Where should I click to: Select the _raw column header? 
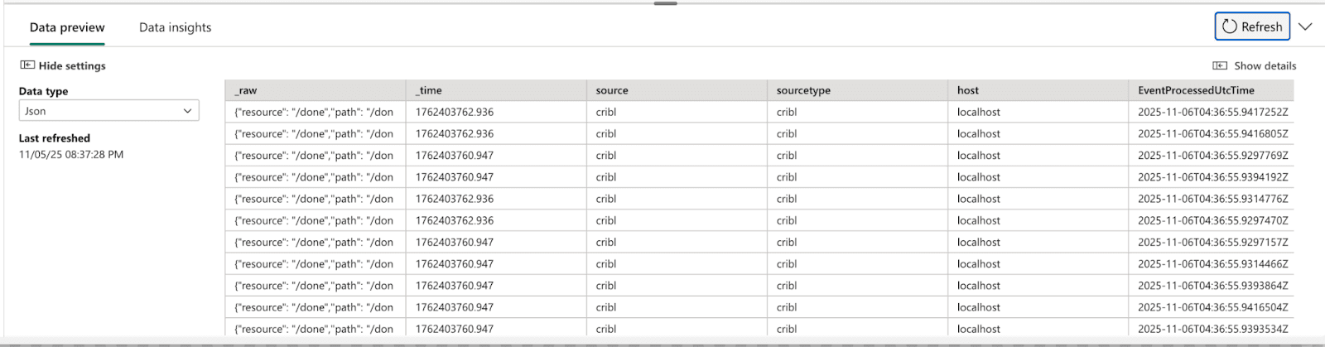(x=315, y=90)
